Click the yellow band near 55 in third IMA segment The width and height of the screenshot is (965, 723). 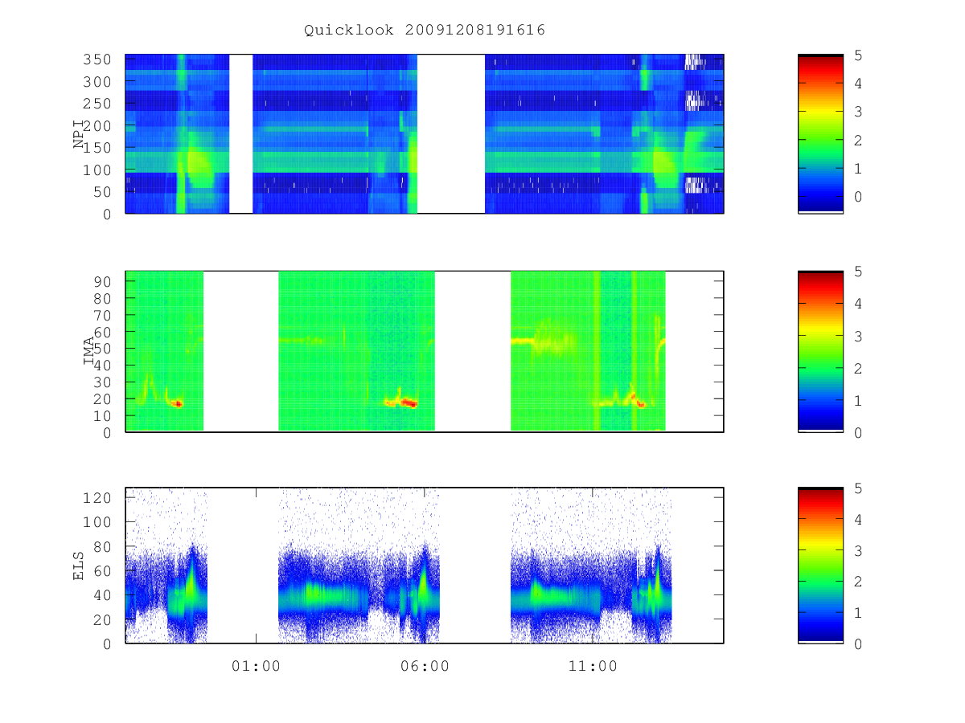pos(524,341)
